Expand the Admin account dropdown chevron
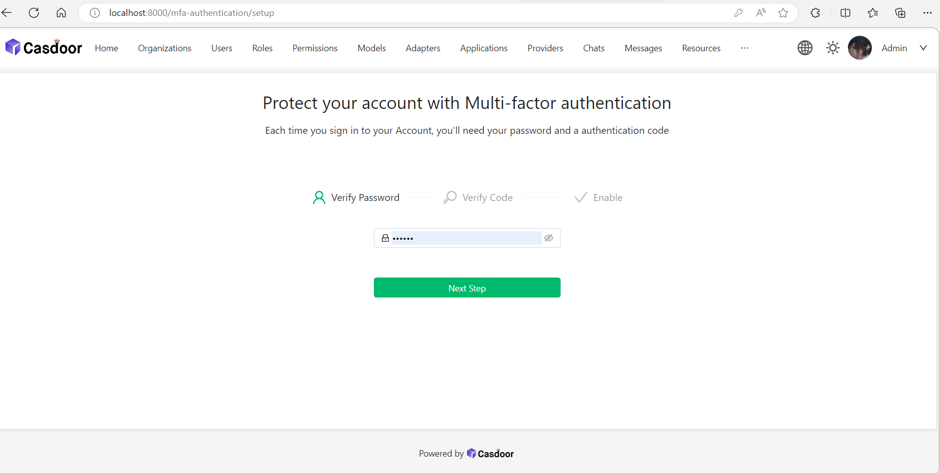 pyautogui.click(x=924, y=48)
